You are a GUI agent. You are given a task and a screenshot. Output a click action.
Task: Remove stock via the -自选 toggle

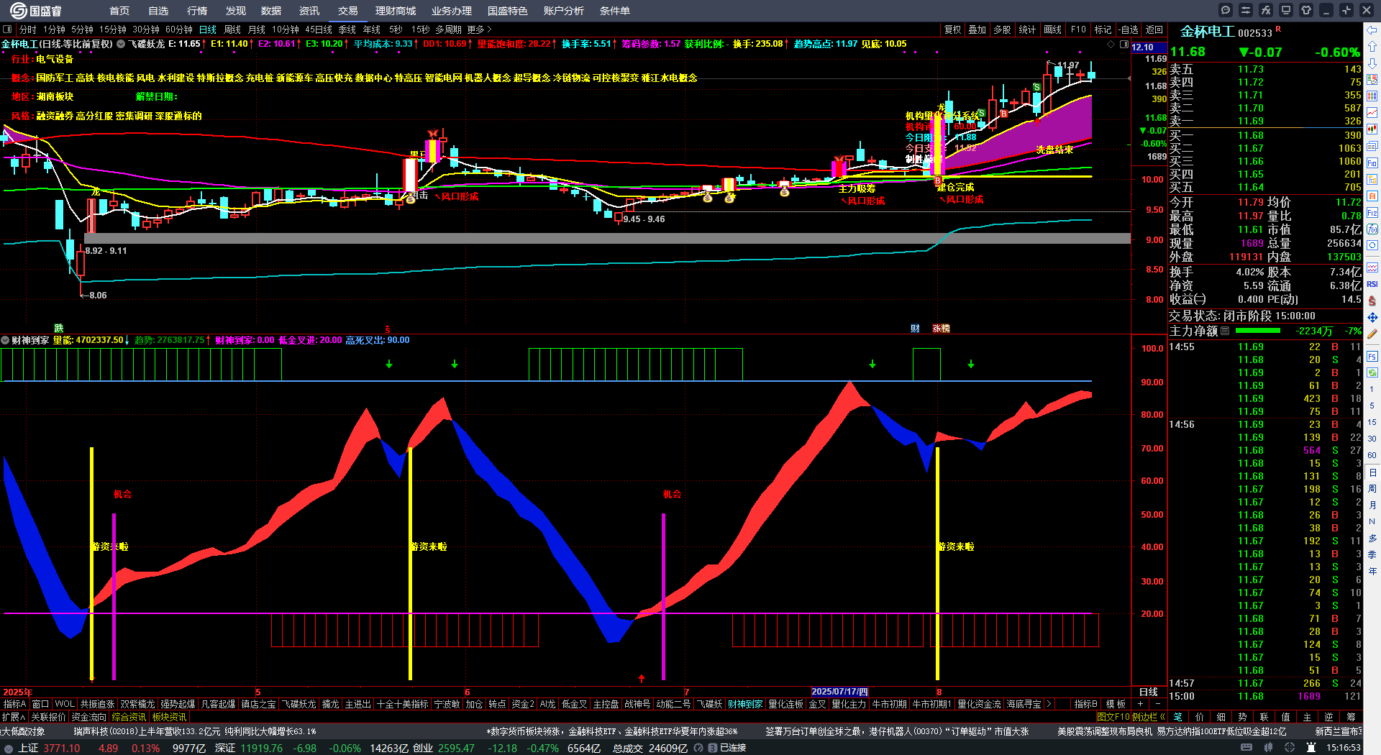click(x=1128, y=29)
